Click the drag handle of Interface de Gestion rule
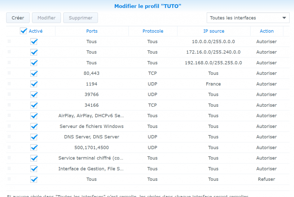 [9, 168]
